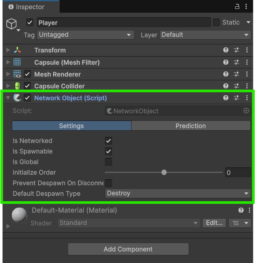
Task: Open the Shader dropdown showing Standard
Action: pyautogui.click(x=129, y=223)
